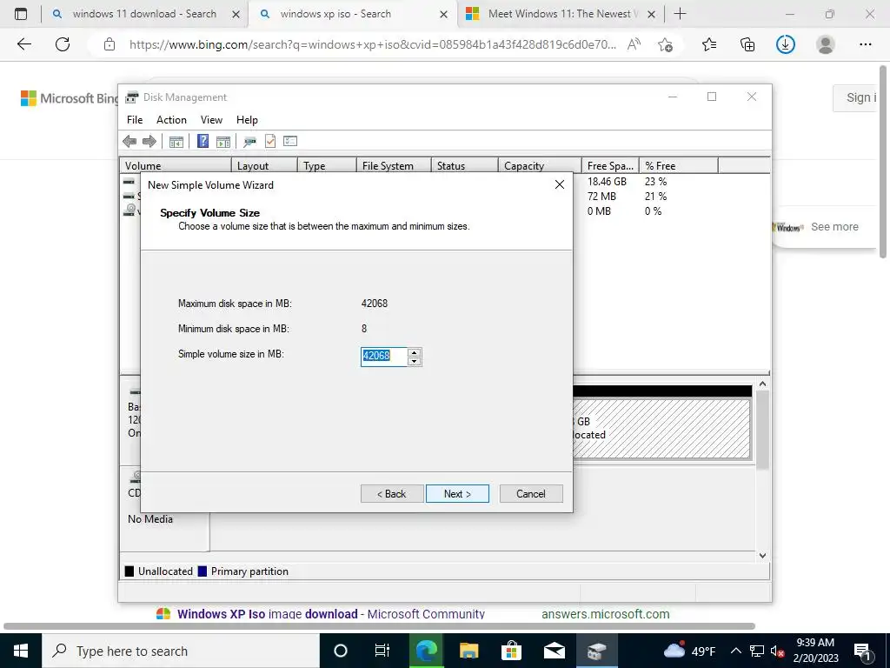This screenshot has height=668, width=890.
Task: Open Microsoft Edge from the taskbar
Action: pos(426,651)
